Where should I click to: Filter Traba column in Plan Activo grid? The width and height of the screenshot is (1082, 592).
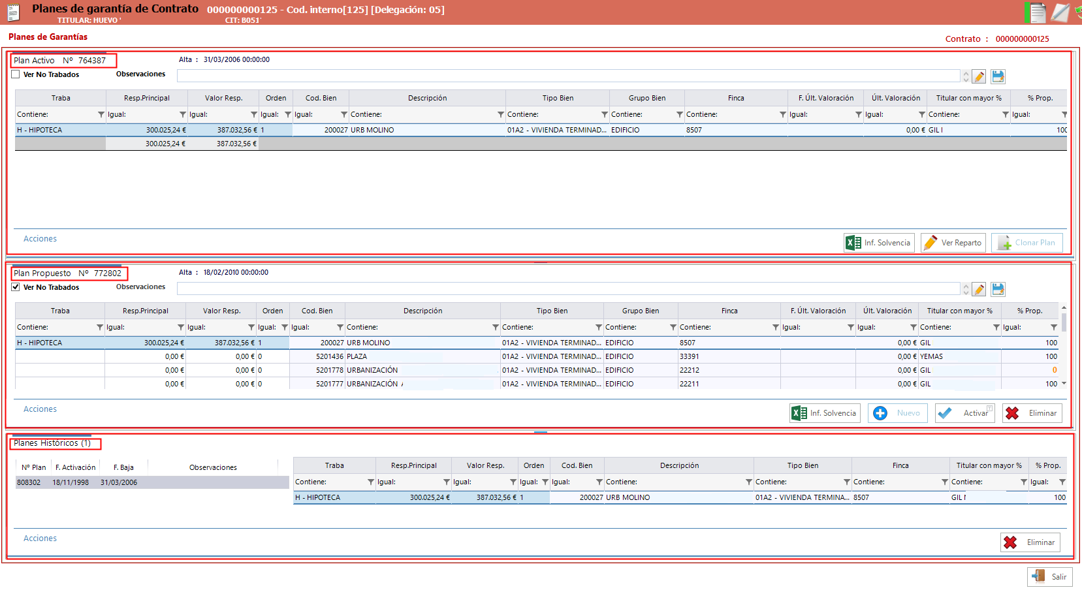tap(101, 114)
